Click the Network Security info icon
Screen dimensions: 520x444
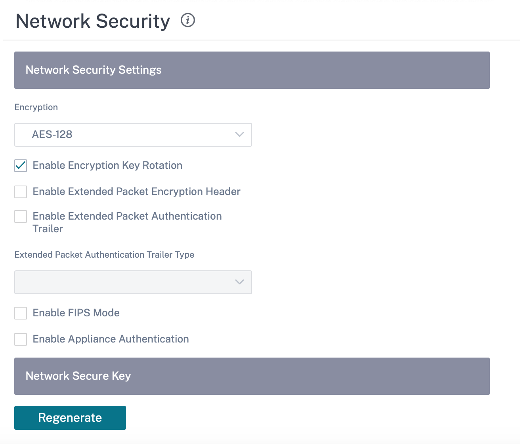tap(188, 20)
